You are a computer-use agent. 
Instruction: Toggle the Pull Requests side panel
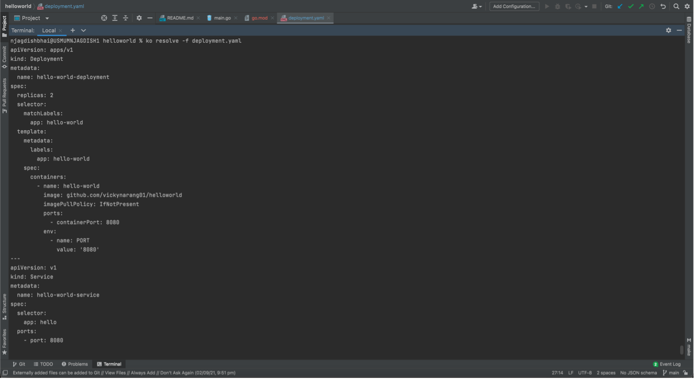point(5,96)
